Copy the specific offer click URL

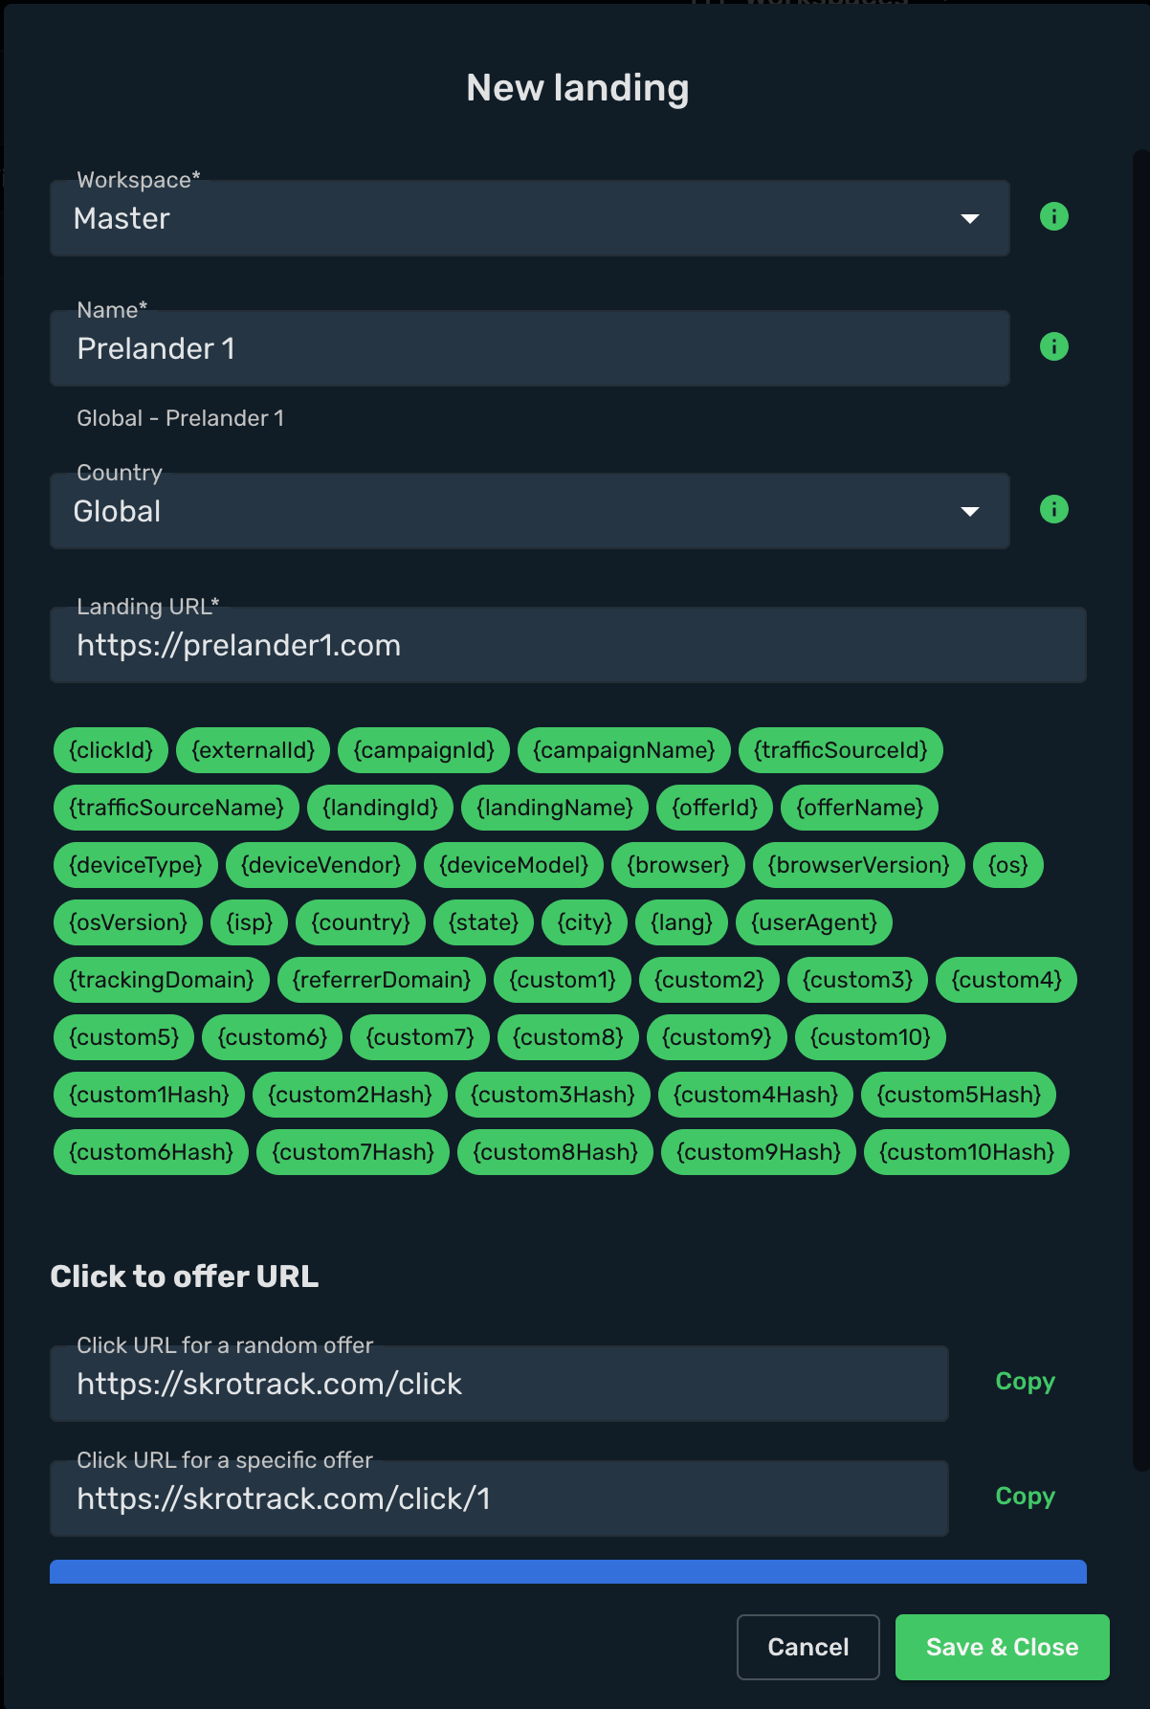1025,1497
